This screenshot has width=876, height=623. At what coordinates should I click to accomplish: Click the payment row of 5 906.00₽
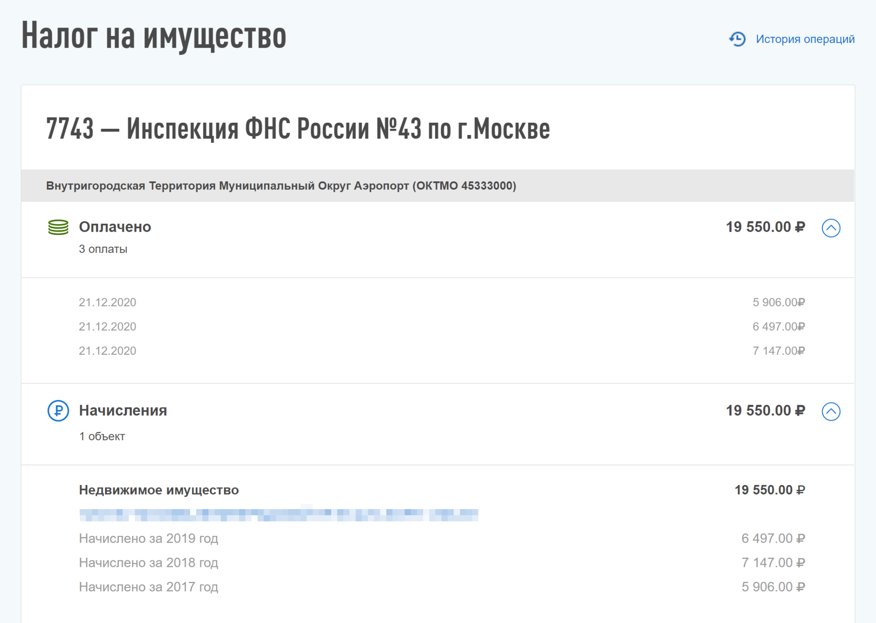442,302
